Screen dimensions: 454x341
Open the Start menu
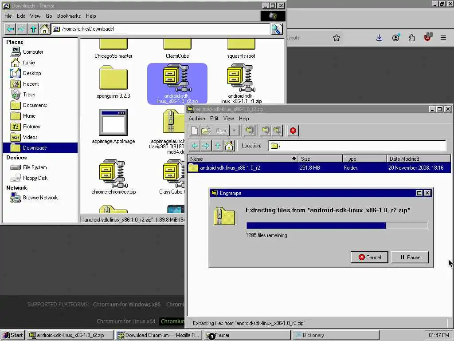click(13, 335)
